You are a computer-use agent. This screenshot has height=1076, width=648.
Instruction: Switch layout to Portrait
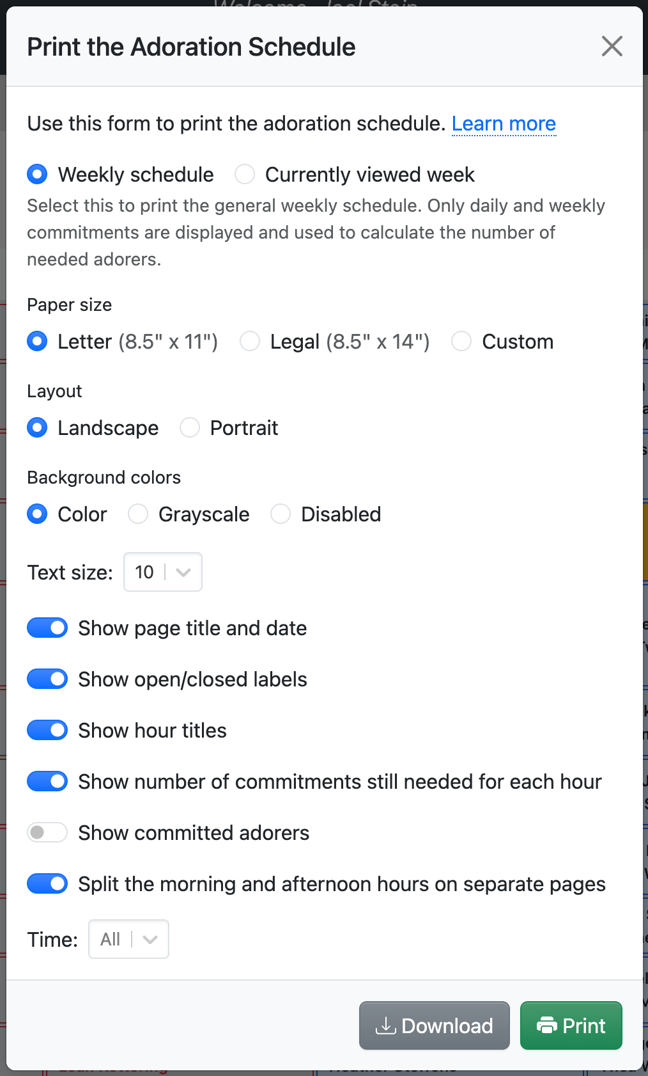click(190, 427)
